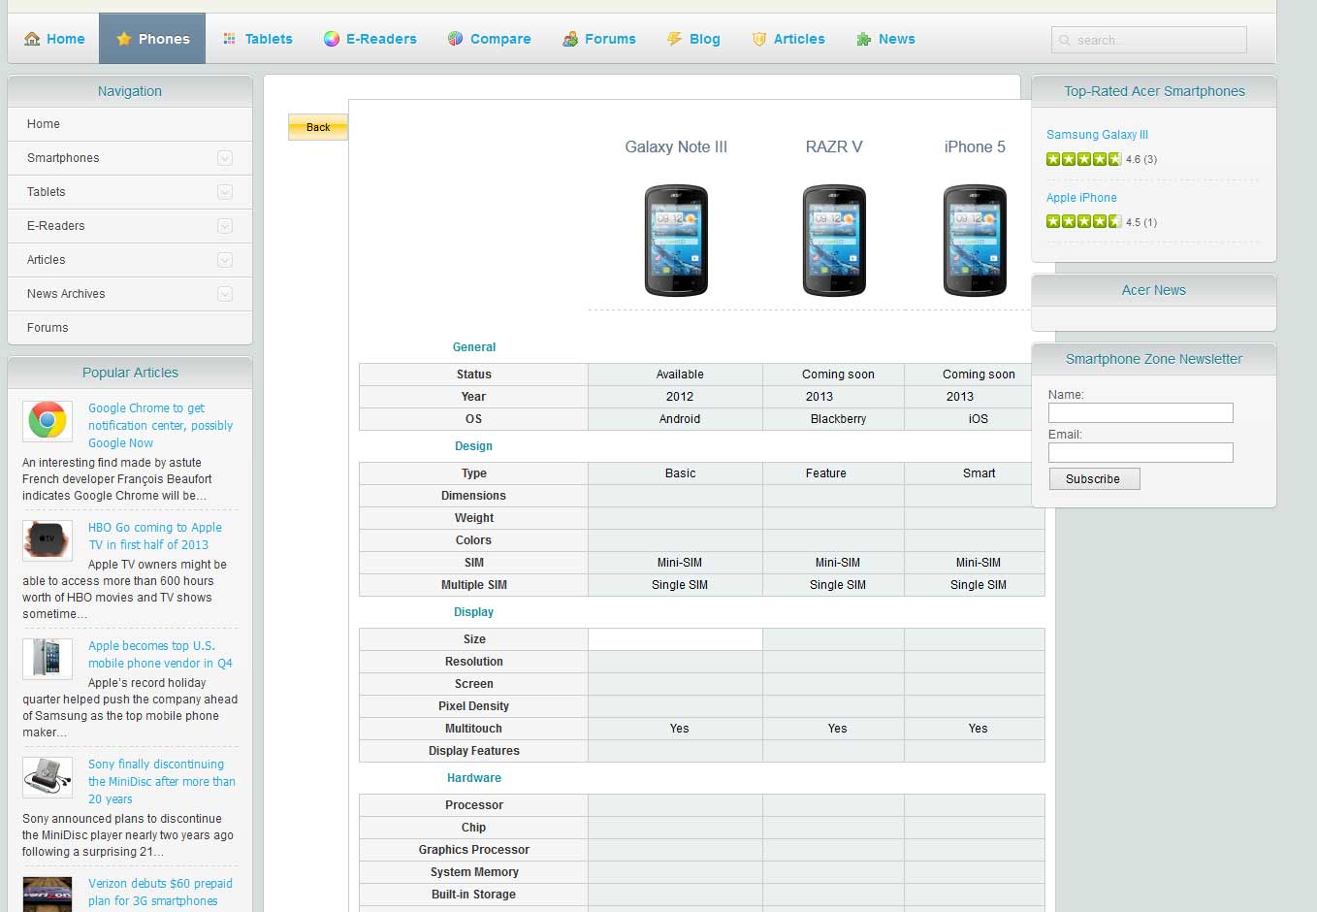This screenshot has height=912, width=1317.
Task: Click the MiniDisc article thumbnail
Action: tap(48, 776)
